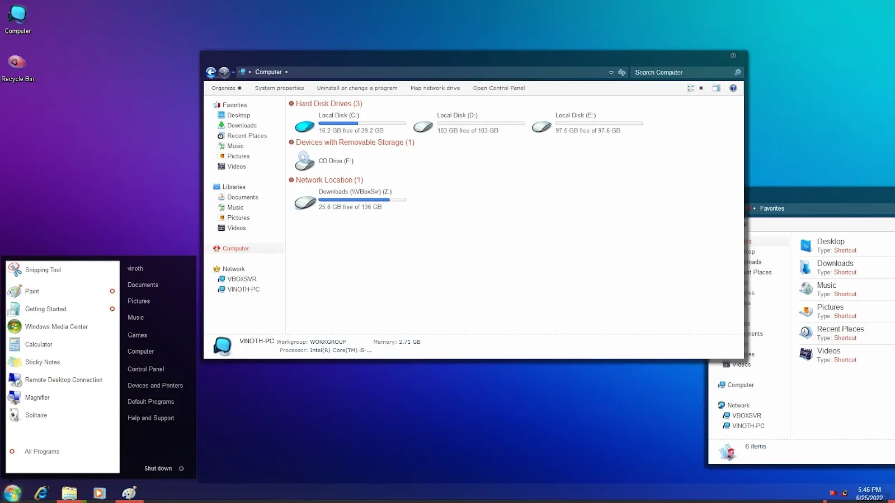Expand Getting Started jump list arrow
895x503 pixels.
(x=112, y=309)
